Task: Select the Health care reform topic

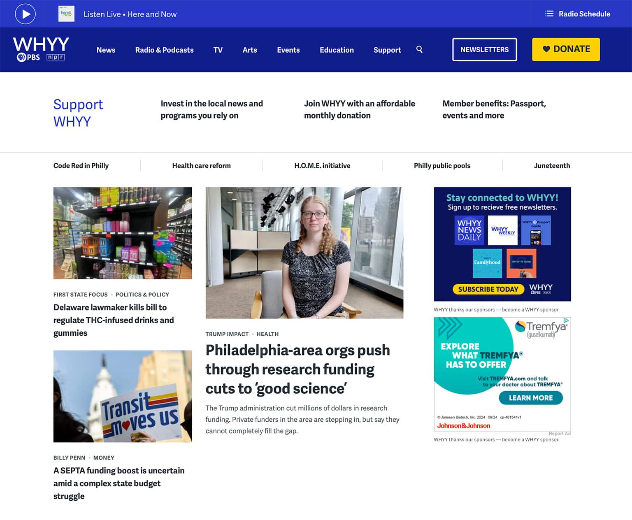Action: pyautogui.click(x=201, y=165)
